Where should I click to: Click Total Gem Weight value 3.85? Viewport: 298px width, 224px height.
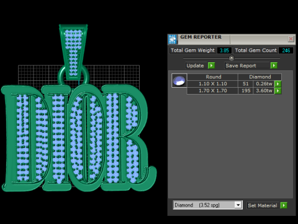[x=224, y=50]
